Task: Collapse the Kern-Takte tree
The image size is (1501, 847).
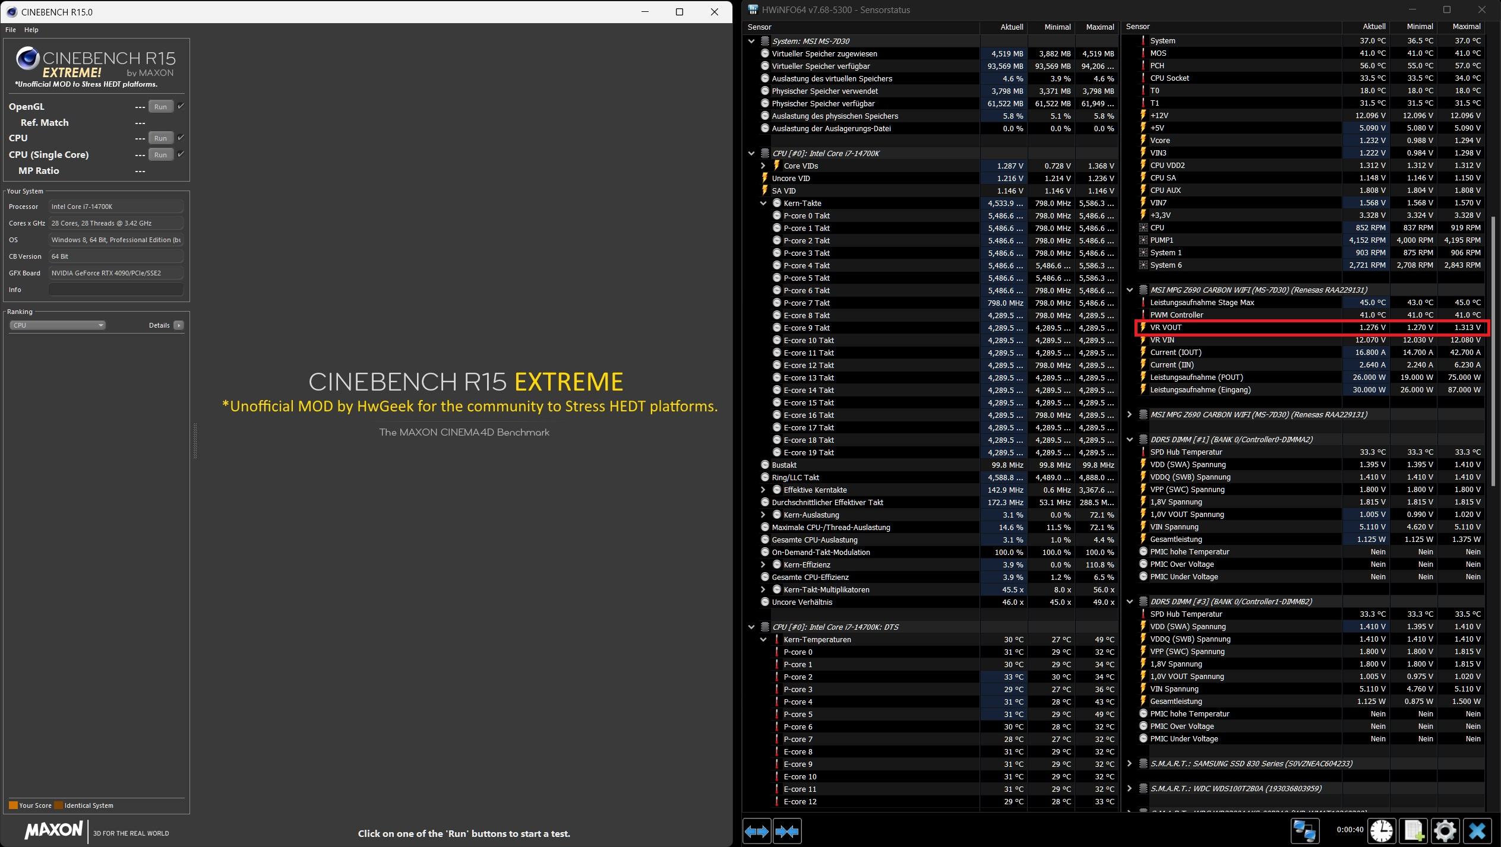Action: coord(763,203)
